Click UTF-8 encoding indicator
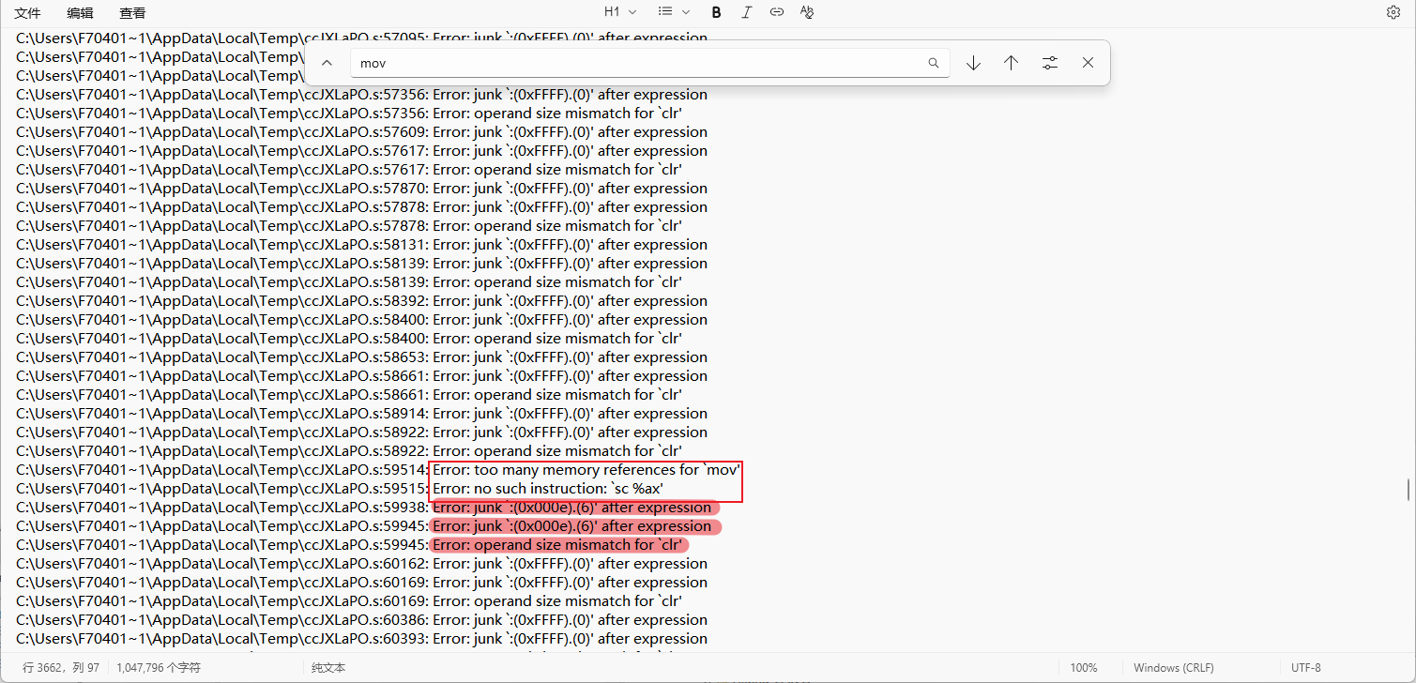The width and height of the screenshot is (1416, 683). (x=1305, y=668)
